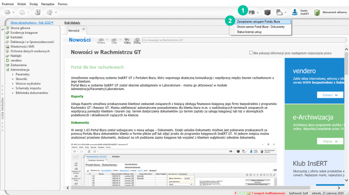Viewport: 349px width, 195px height.
Task: Click the first toolbar icon at top left
Action: pos(7,12)
